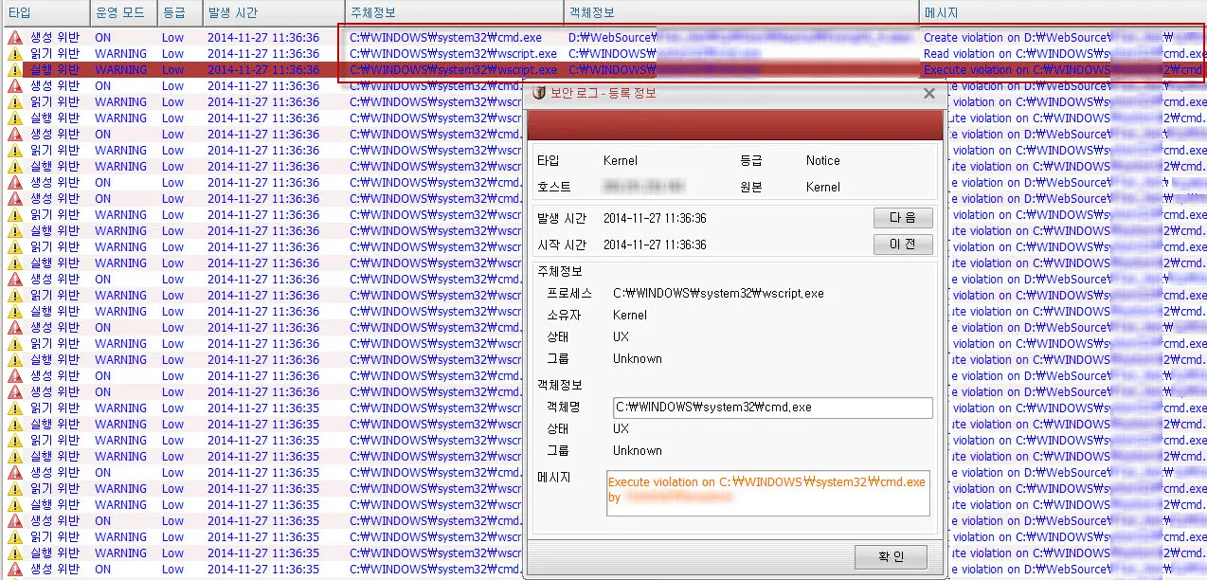Close the 보안 로그 등록 정보 dialog

928,93
